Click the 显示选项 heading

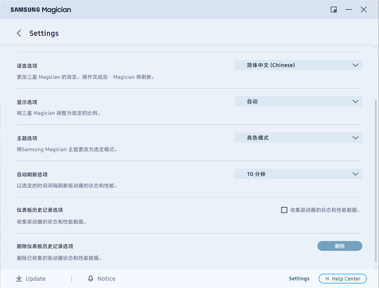[x=27, y=102]
